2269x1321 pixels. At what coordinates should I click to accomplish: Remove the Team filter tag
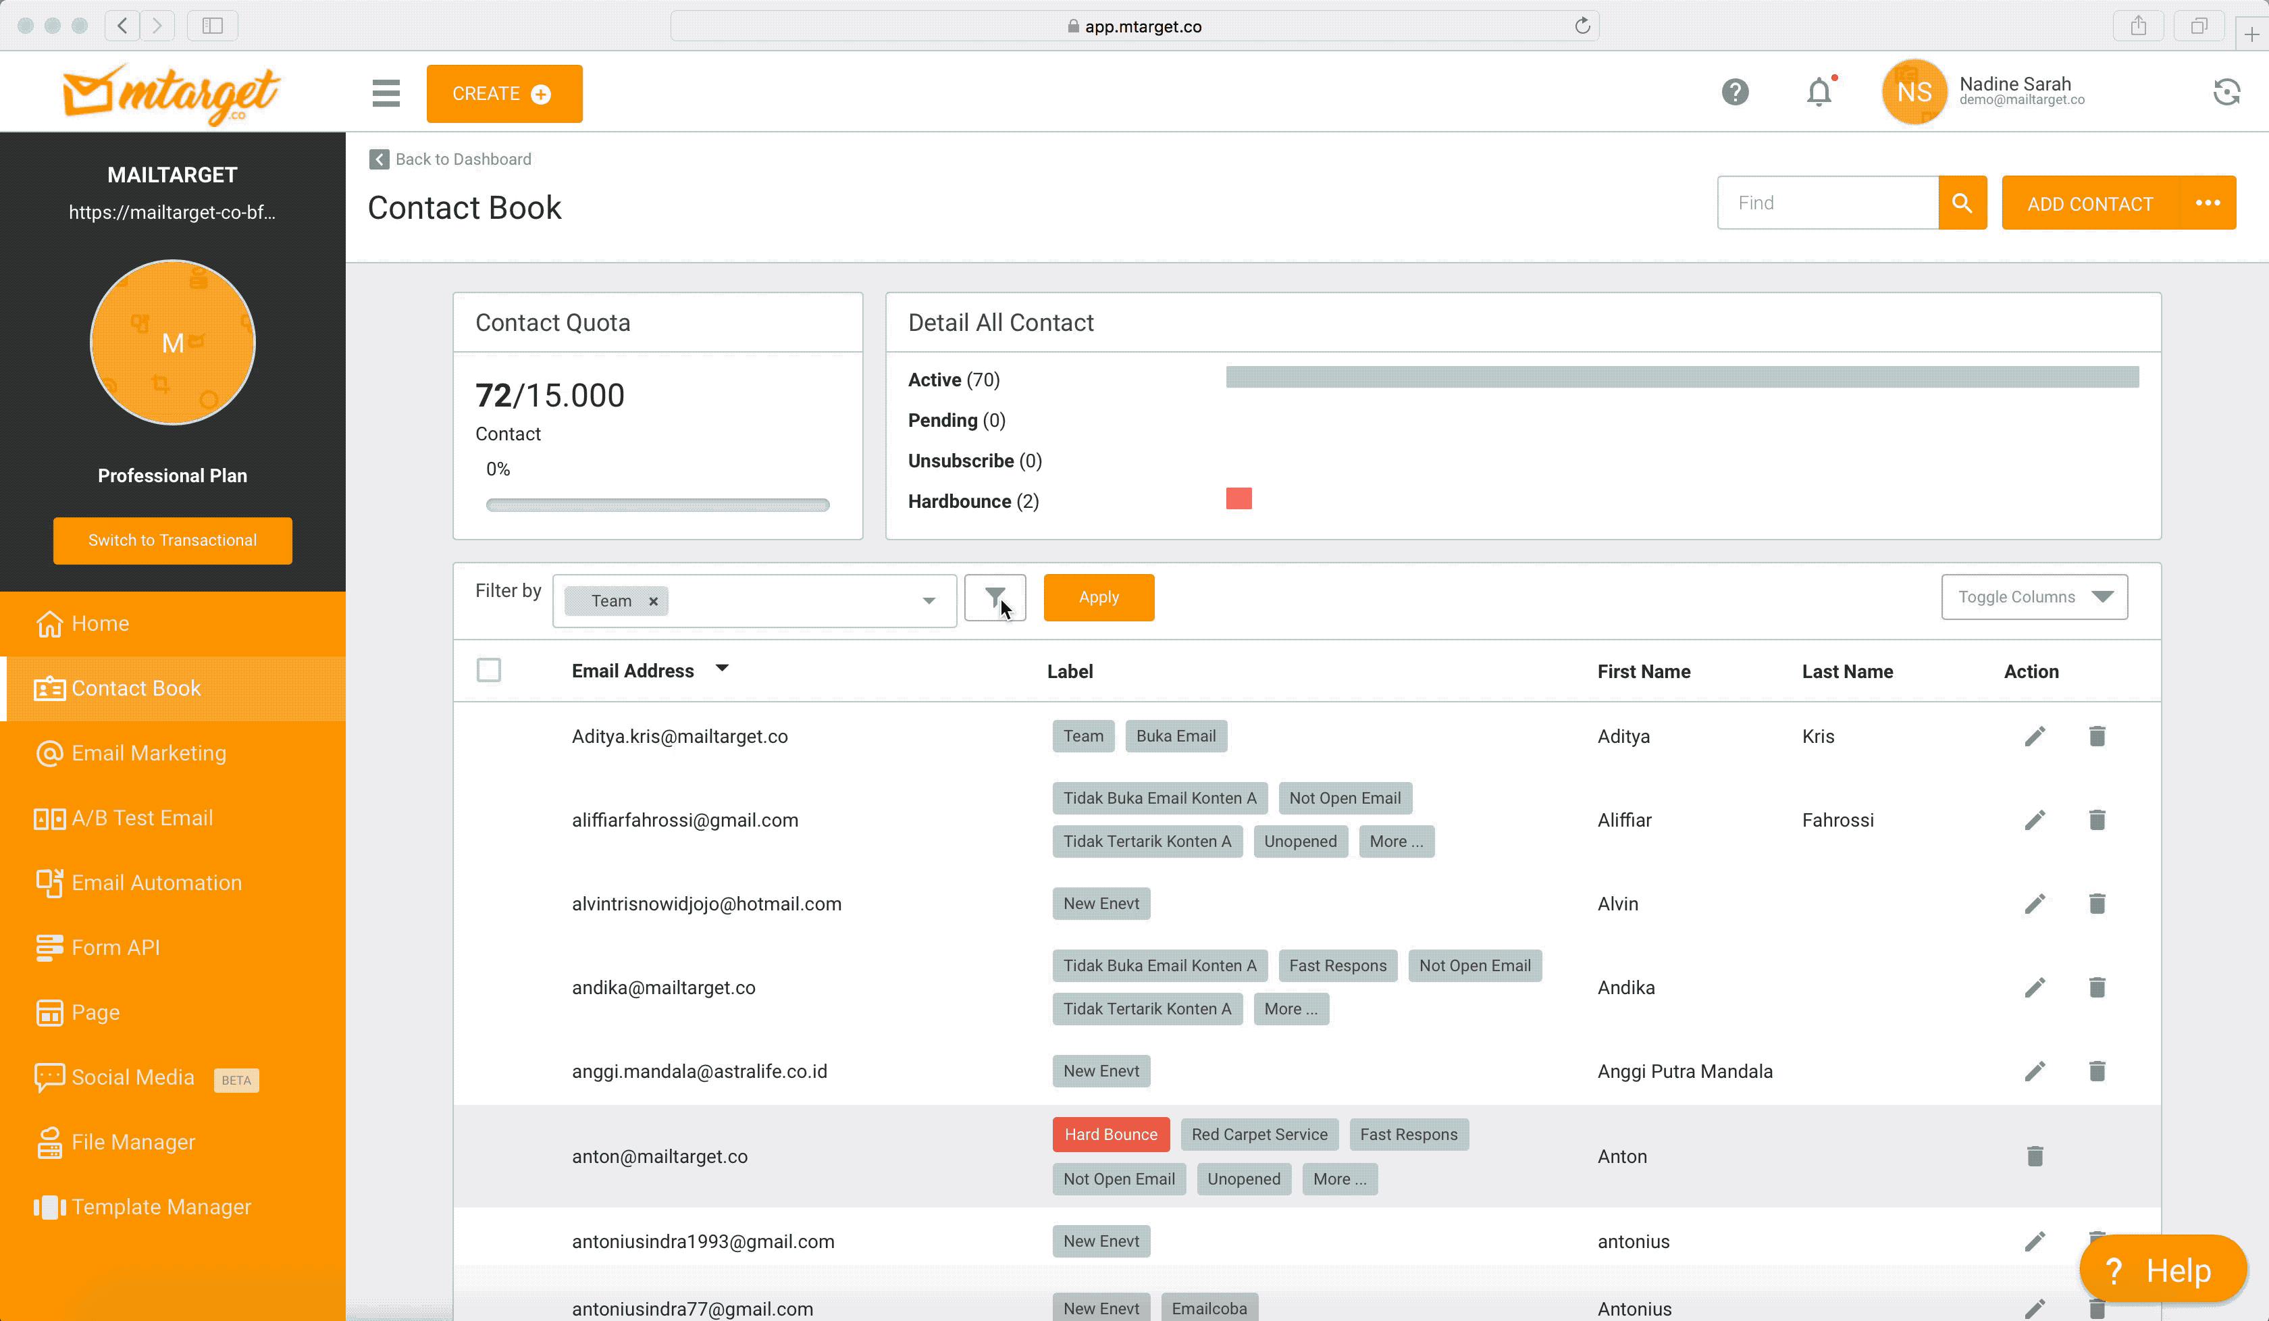pyautogui.click(x=654, y=602)
